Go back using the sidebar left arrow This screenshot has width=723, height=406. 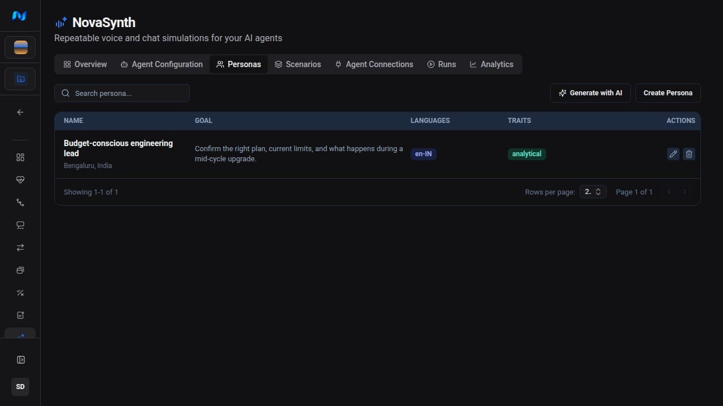coord(20,112)
